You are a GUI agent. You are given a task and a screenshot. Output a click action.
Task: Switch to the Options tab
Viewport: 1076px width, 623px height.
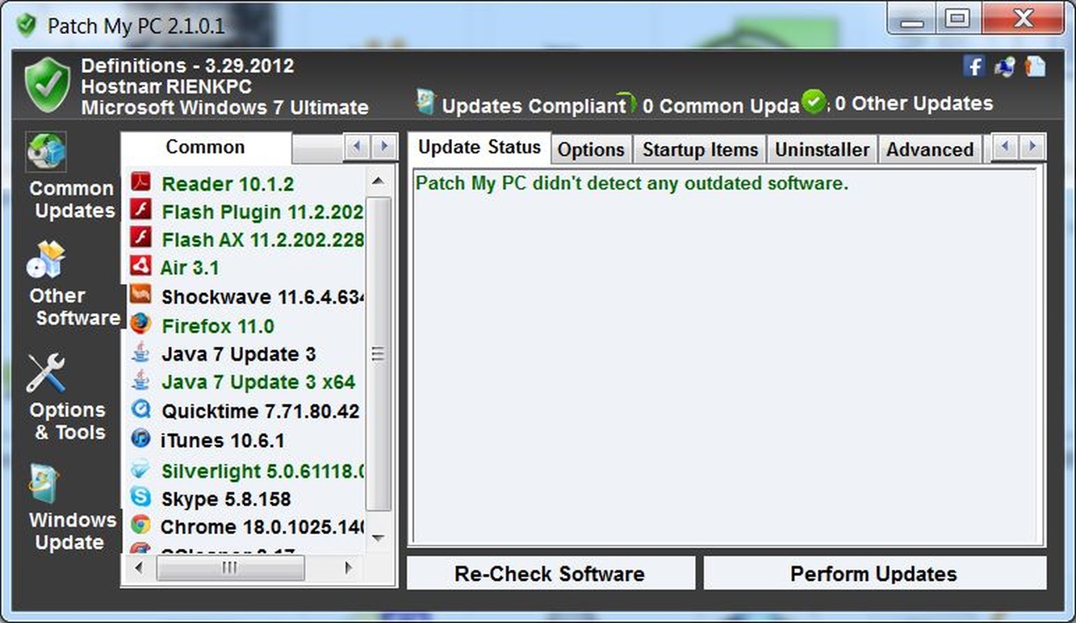[591, 150]
